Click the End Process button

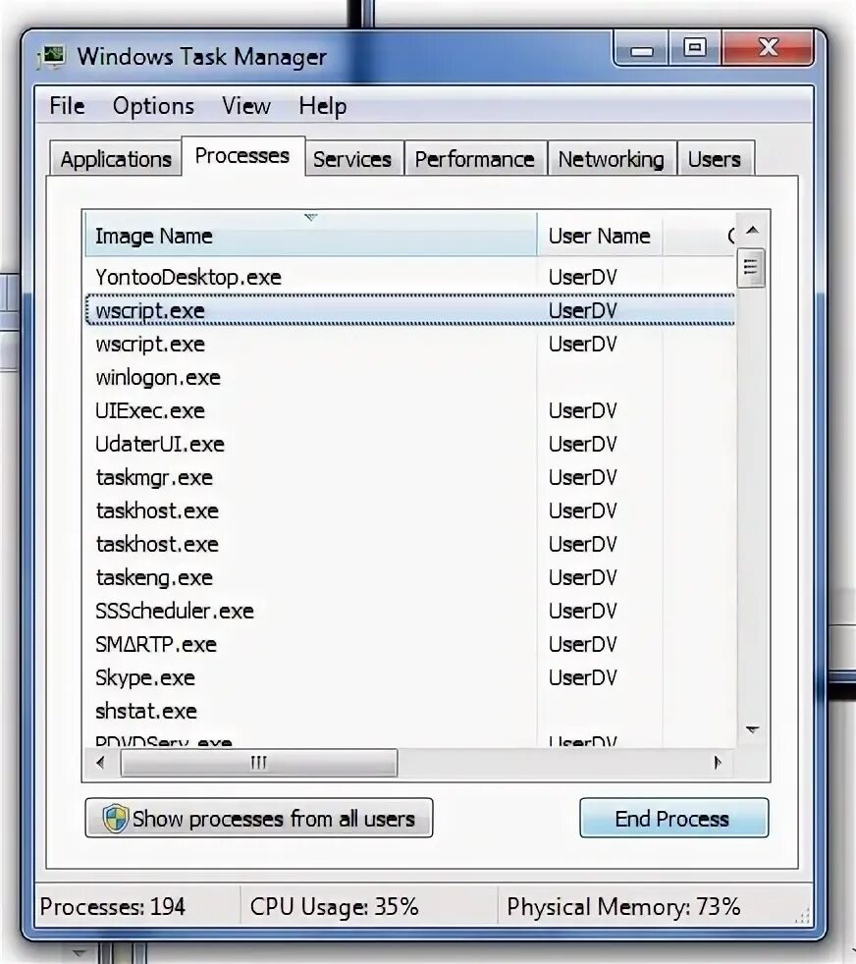(x=674, y=819)
